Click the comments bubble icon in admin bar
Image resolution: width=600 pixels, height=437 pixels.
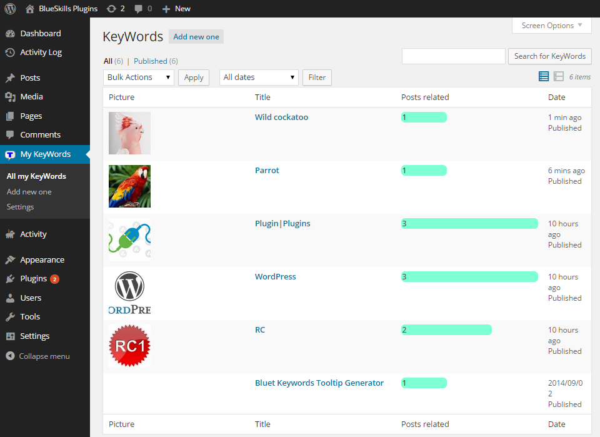point(139,9)
